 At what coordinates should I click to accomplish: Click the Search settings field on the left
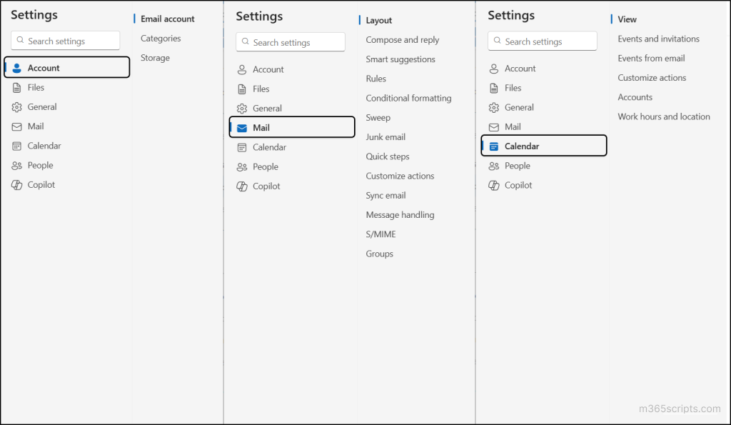tap(65, 41)
